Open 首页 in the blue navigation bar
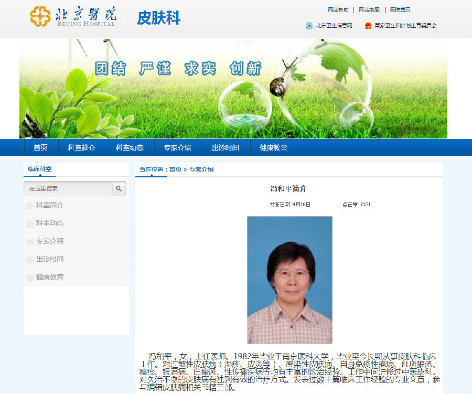This screenshot has width=472, height=394. (x=40, y=147)
